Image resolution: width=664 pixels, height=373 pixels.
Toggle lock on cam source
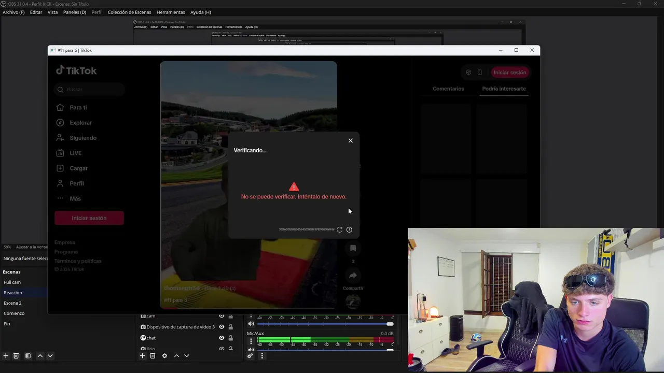[230, 316]
